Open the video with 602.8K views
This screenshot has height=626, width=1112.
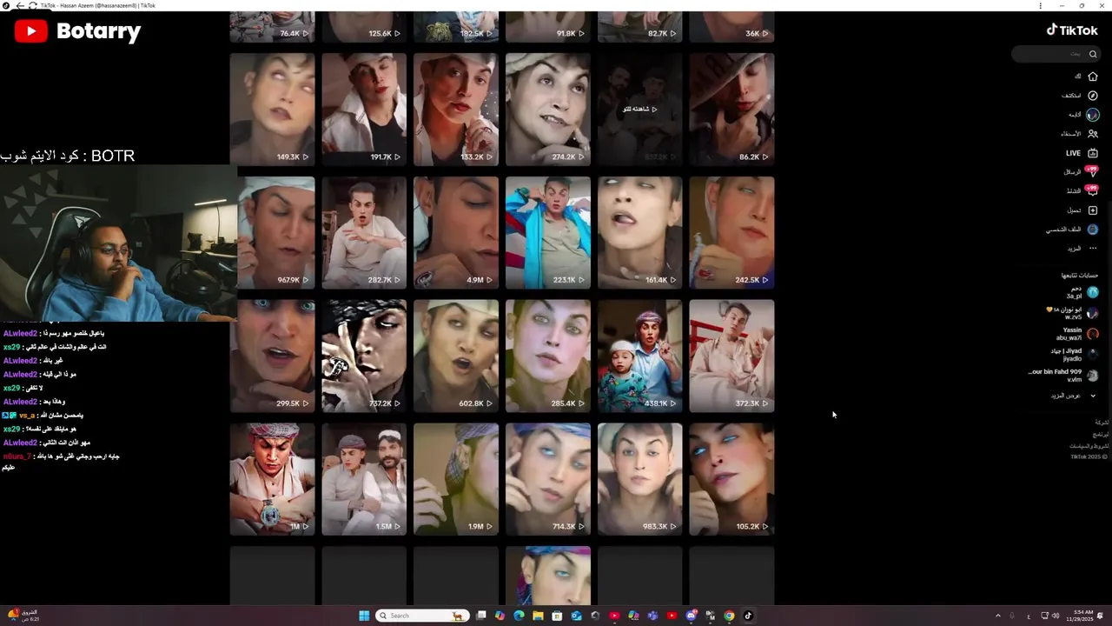tap(456, 356)
